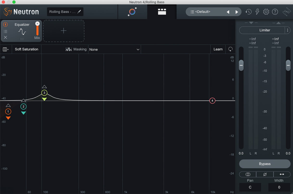
Task: Click input gain value 0.0
Action: pyautogui.click(x=241, y=153)
